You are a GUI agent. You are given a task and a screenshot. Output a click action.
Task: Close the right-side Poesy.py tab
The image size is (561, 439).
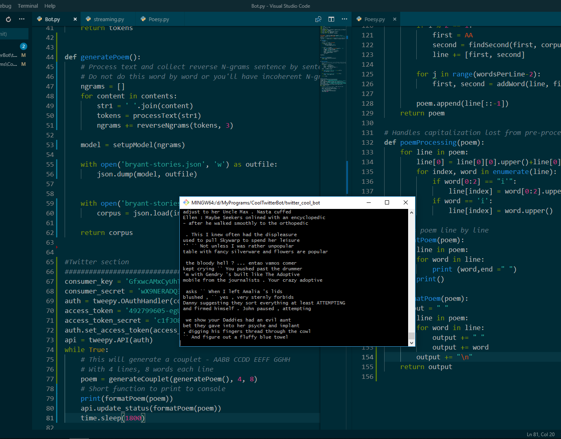(394, 19)
